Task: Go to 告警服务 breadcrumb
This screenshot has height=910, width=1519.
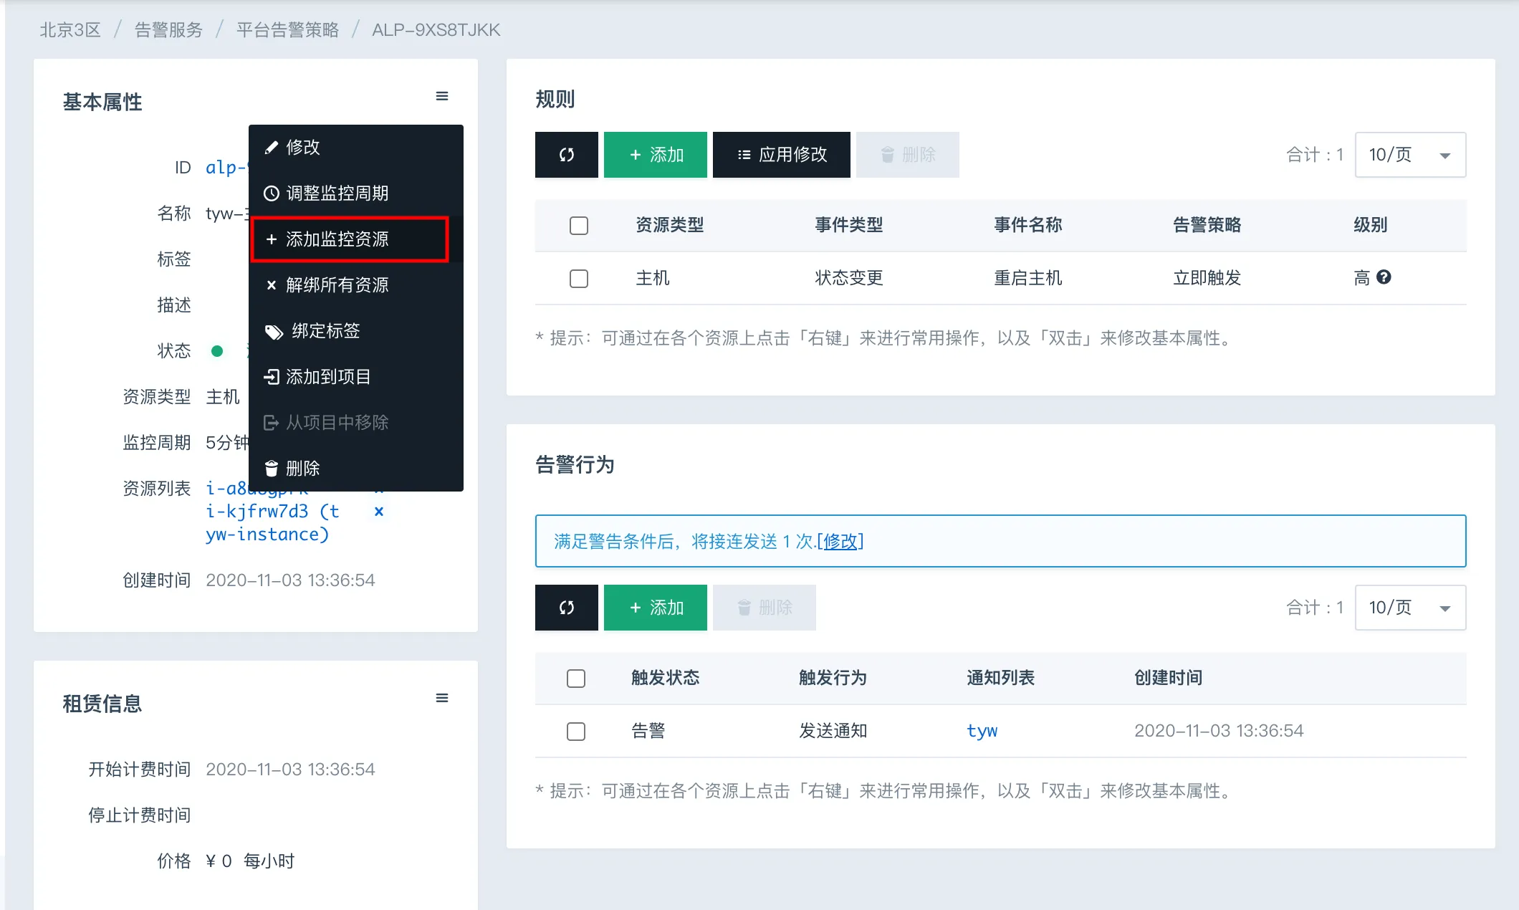Action: click(x=169, y=30)
